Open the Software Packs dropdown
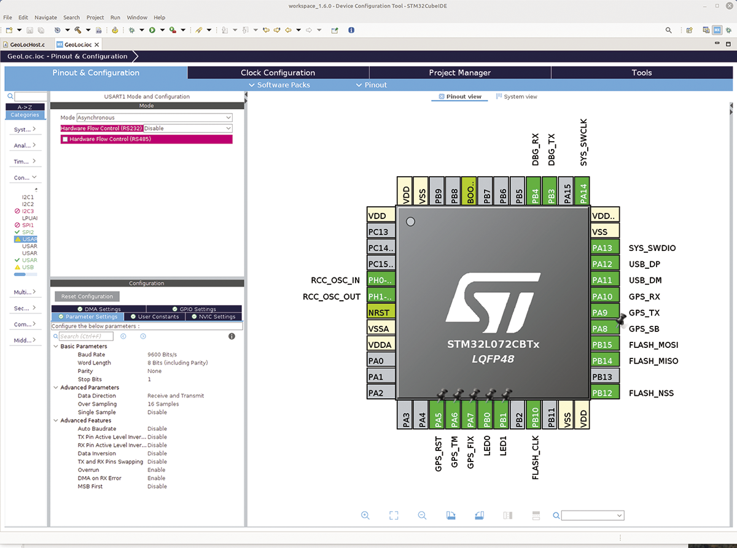Screen dimensions: 737x548 point(279,85)
